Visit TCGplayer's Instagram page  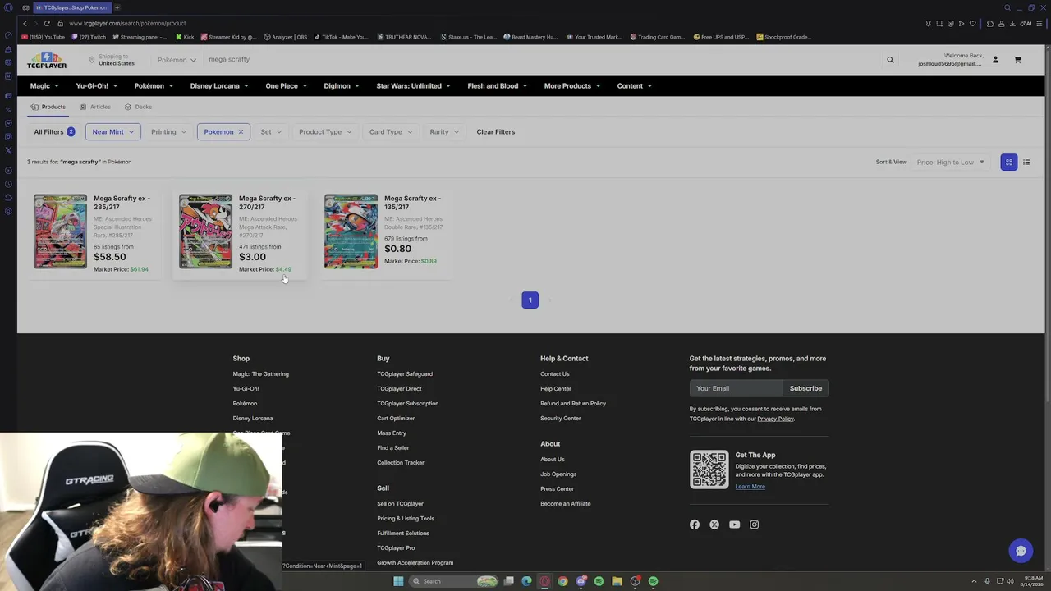click(754, 525)
